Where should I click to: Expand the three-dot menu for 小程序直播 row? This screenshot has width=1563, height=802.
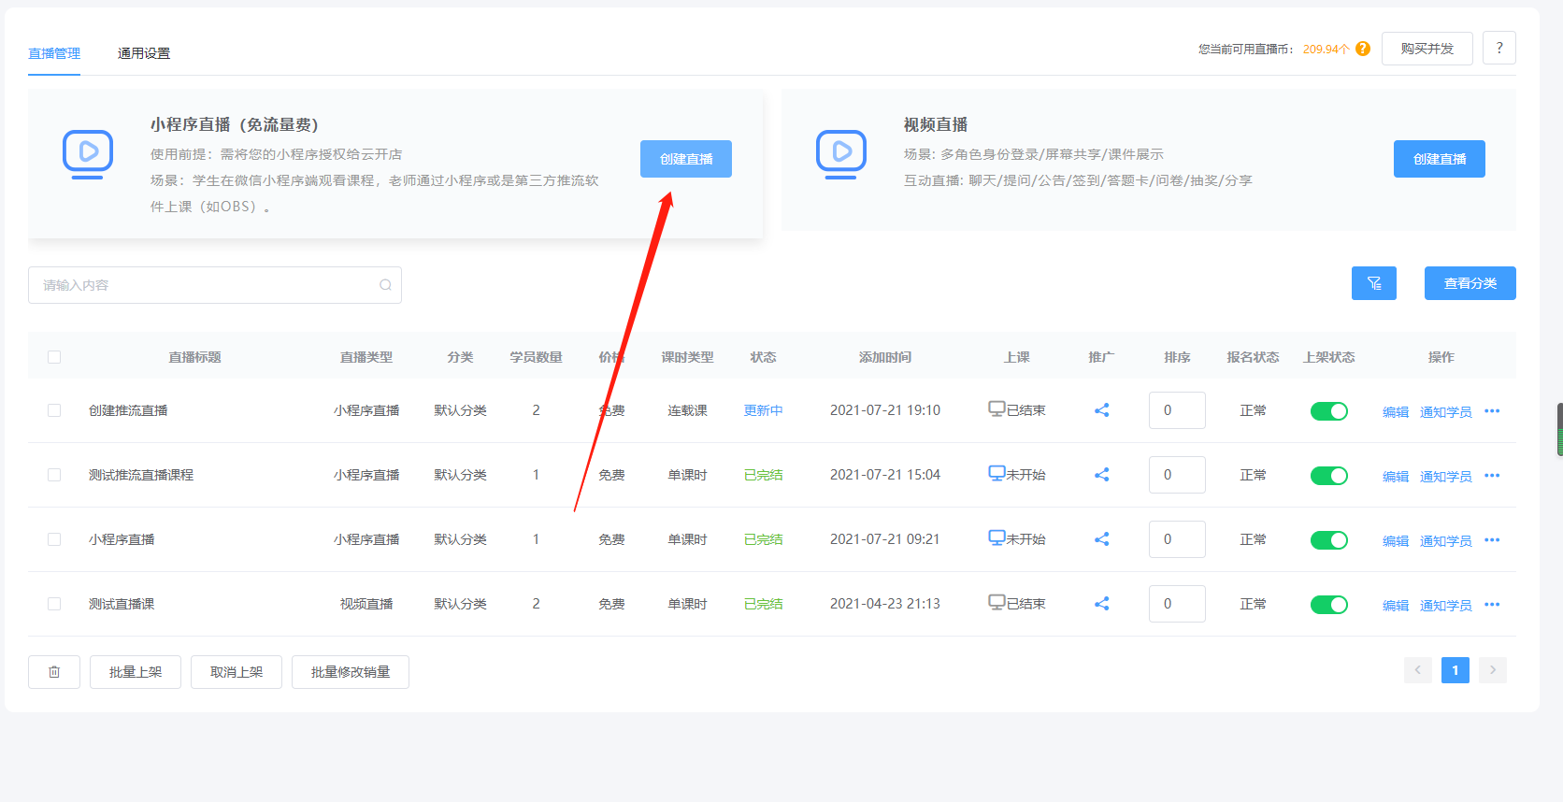(1492, 540)
